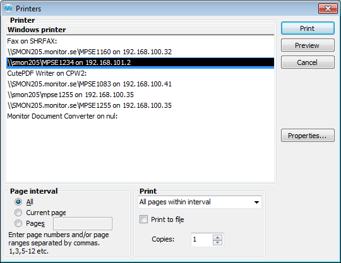The image size is (341, 263).
Task: Click the page numbers input field
Action: pyautogui.click(x=83, y=223)
